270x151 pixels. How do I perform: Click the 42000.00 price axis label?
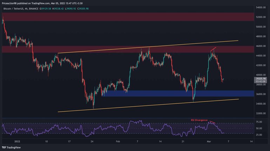261,65
